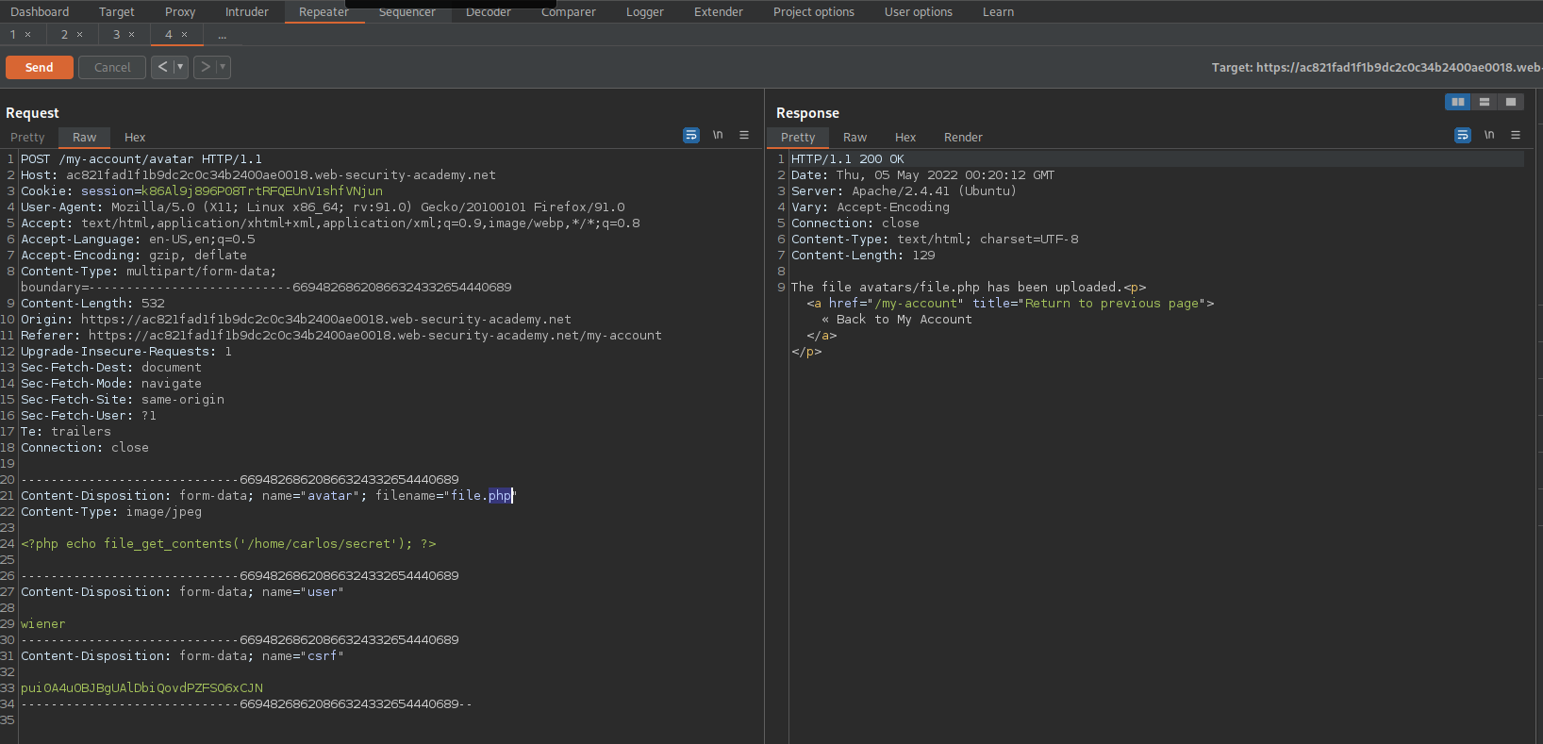Switch to top-bottom request/response layout

tap(1485, 102)
